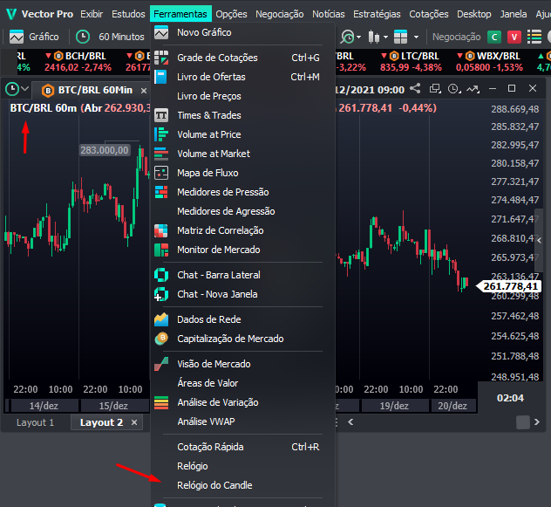Viewport: 551px width, 507px height.
Task: Open the Desktop menu
Action: coord(474,14)
